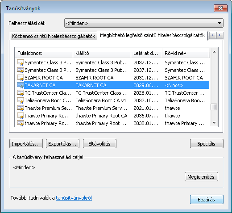Viewport: 232px width, 213px height.
Task: Click the expiry date 2036.07.... cell
Action: (146, 116)
